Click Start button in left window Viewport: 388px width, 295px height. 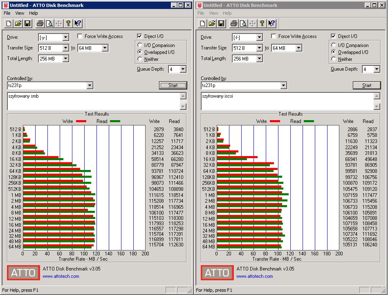pos(173,85)
